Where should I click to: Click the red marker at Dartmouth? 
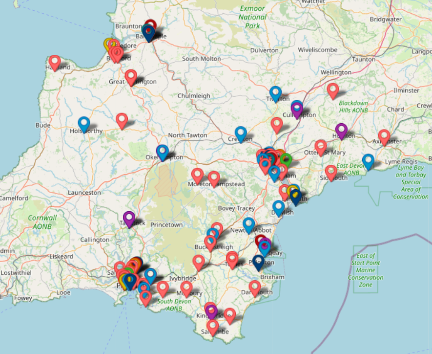(254, 288)
